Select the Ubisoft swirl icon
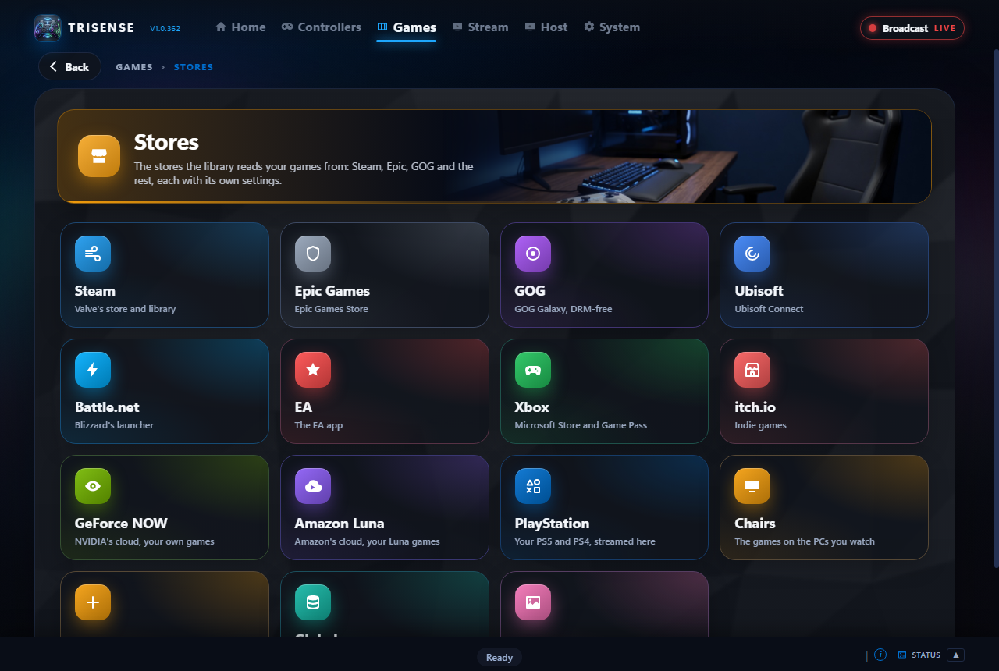 (x=752, y=254)
